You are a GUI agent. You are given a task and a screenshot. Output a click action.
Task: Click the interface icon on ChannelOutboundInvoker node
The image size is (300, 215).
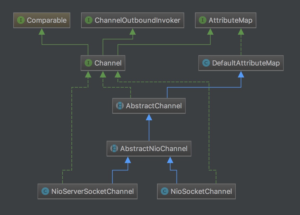[x=89, y=20]
